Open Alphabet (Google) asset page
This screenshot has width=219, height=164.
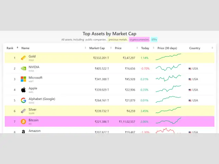point(42,99)
